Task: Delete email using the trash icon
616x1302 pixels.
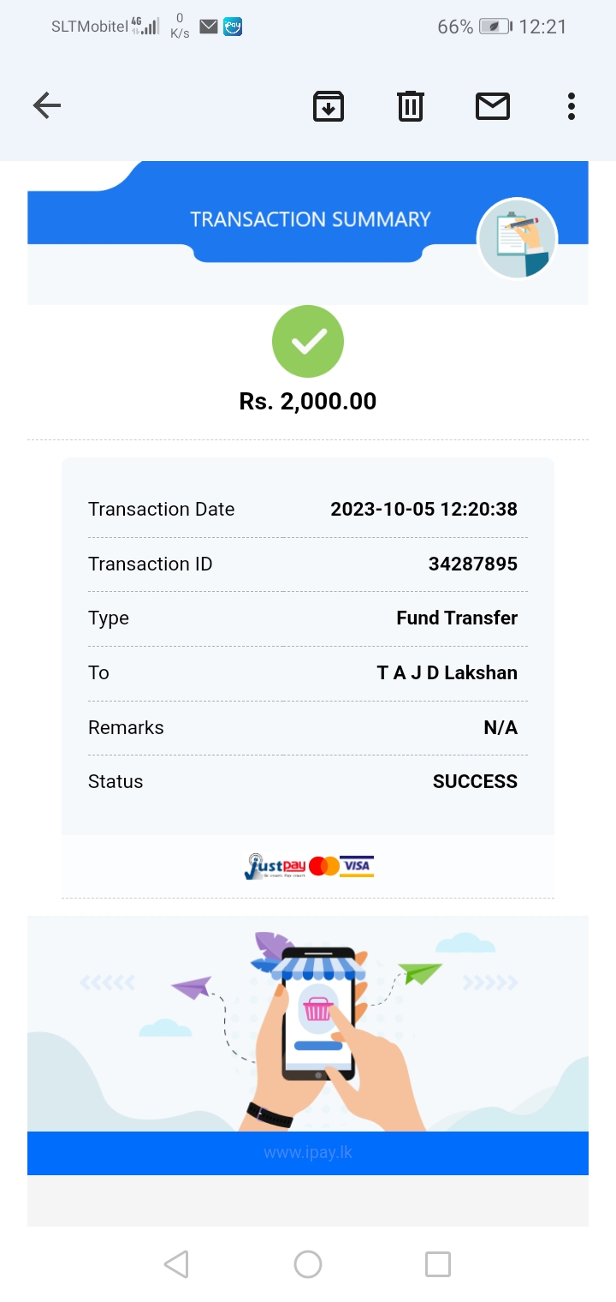Action: [x=411, y=106]
